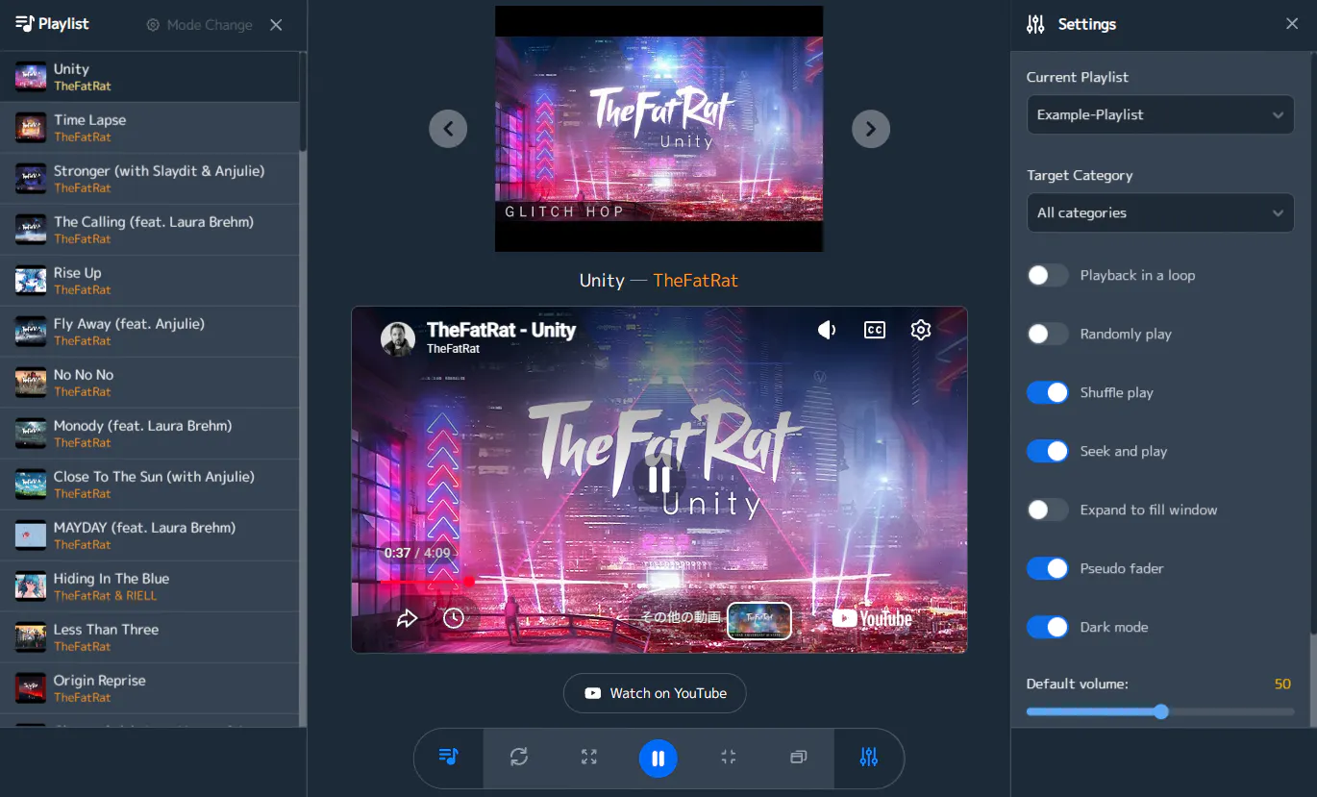Play Monody (feat. Laura Brehm)
This screenshot has width=1317, height=797.
tap(150, 434)
